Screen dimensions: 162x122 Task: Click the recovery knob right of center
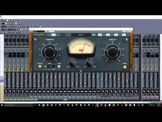[x=89, y=63]
